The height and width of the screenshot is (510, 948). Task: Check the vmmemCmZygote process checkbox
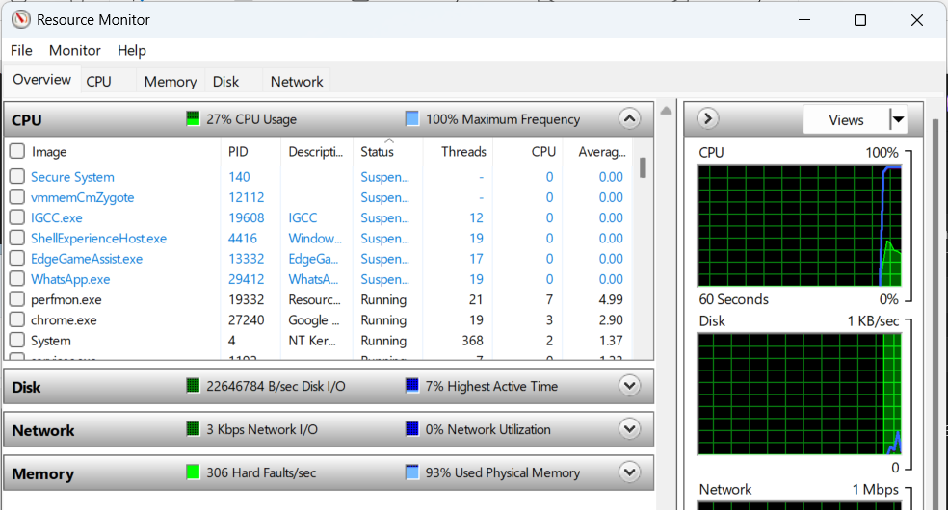17,196
